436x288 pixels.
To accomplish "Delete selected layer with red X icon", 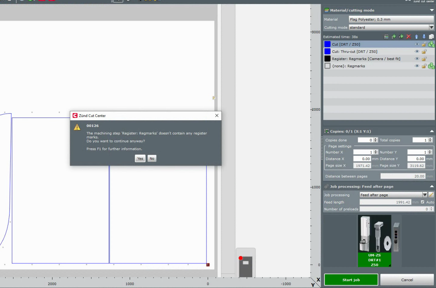I will (409, 36).
